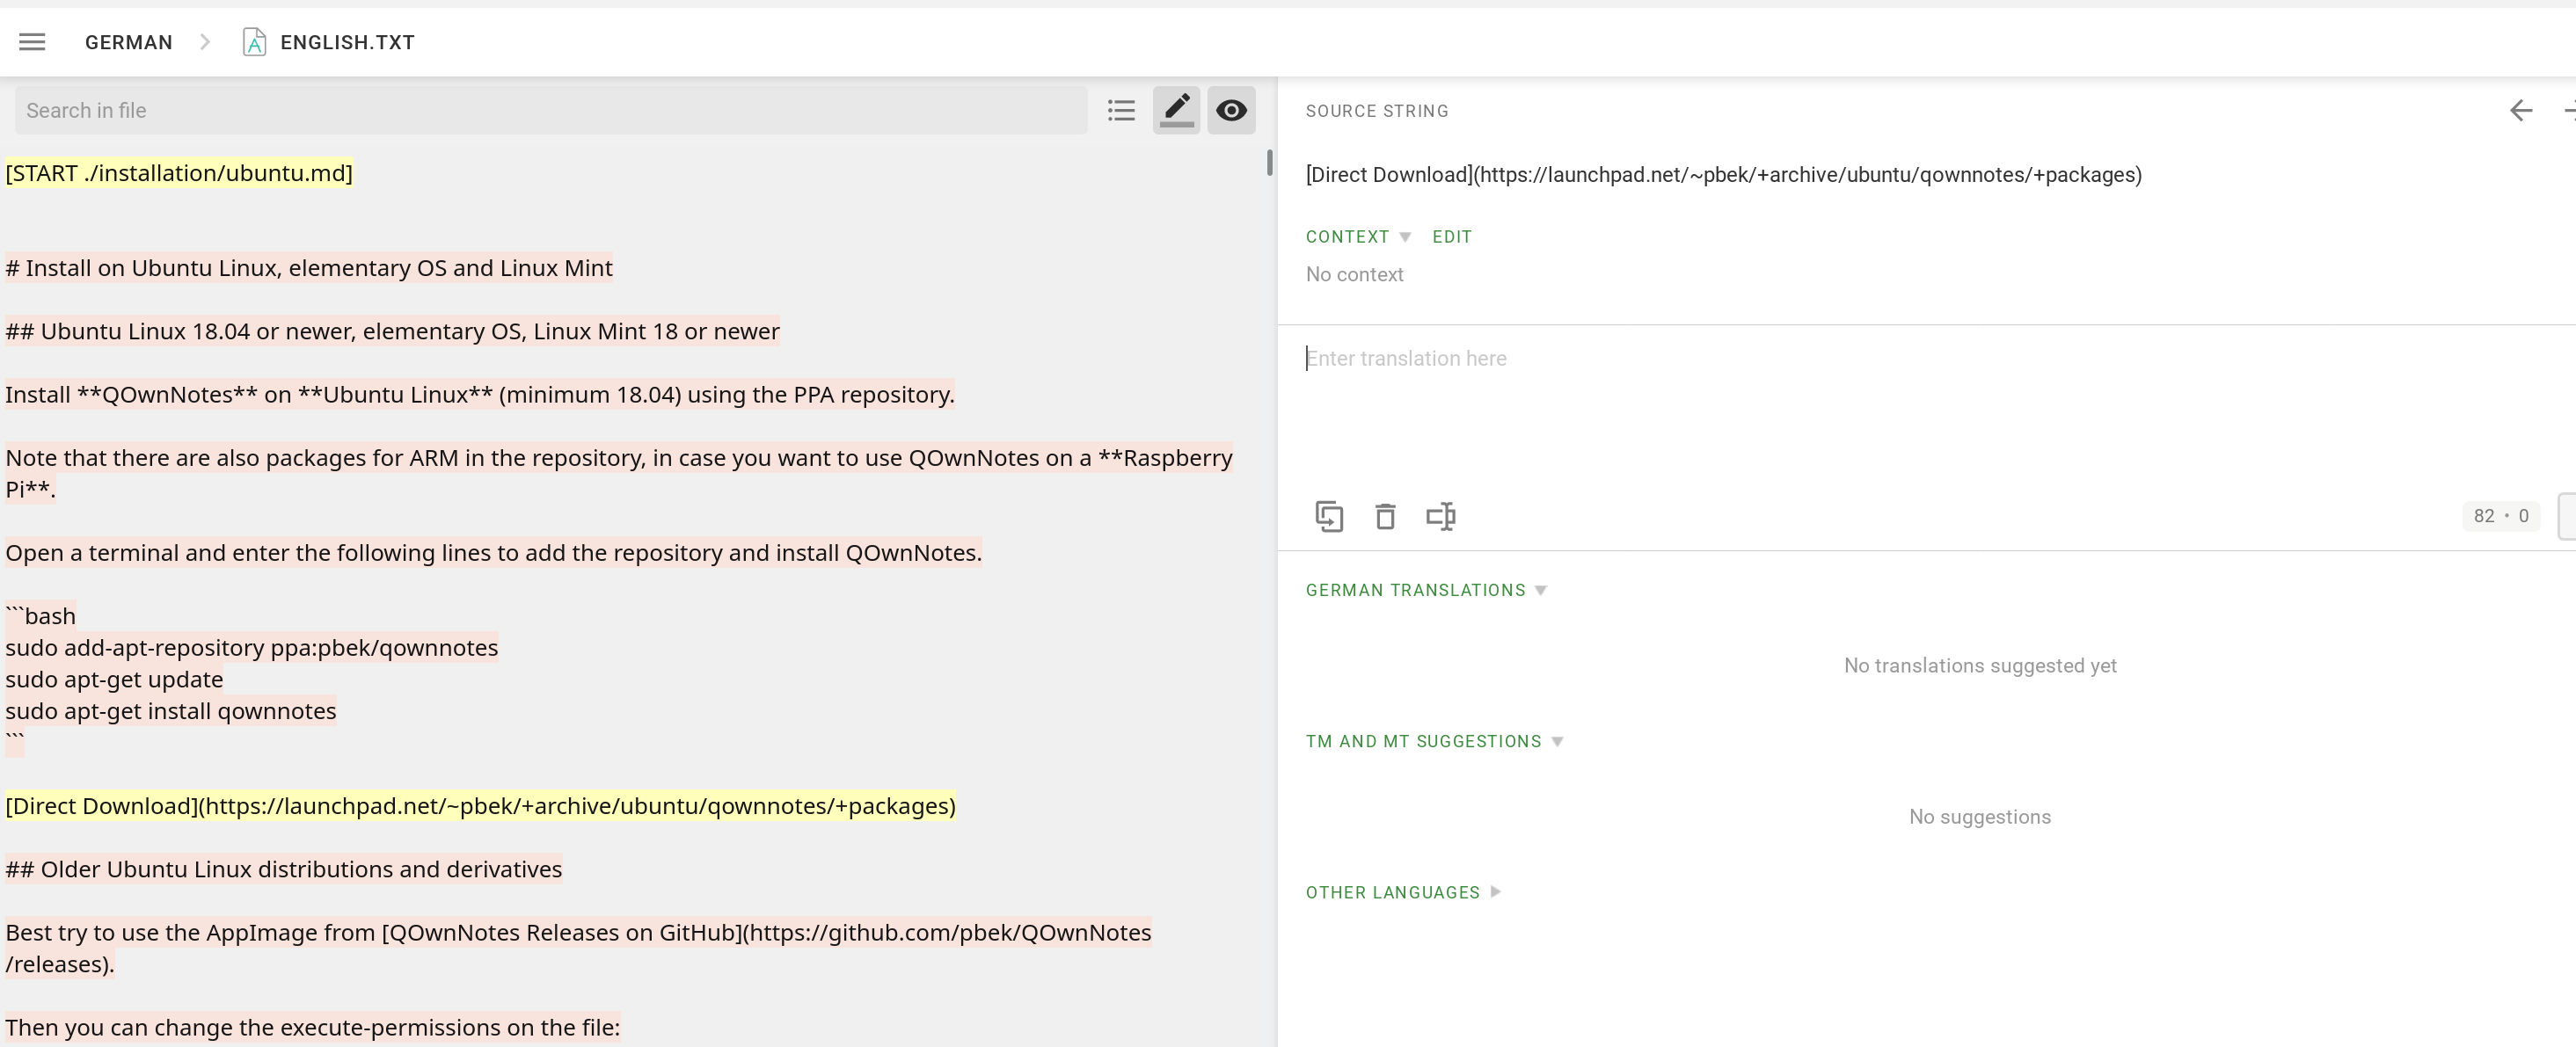Select '## Older Ubuntu Linux distributions' string
Image resolution: width=2576 pixels, height=1047 pixels.
pos(284,869)
